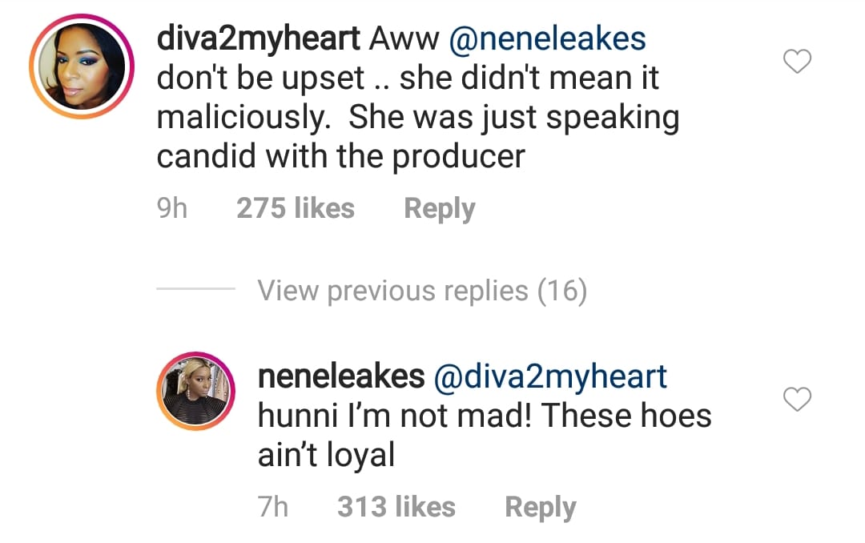
Task: Expand View previous replies (16)
Action: coord(422,291)
